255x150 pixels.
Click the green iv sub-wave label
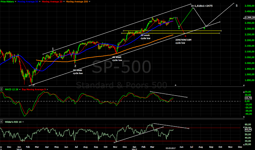pyautogui.click(x=179, y=28)
